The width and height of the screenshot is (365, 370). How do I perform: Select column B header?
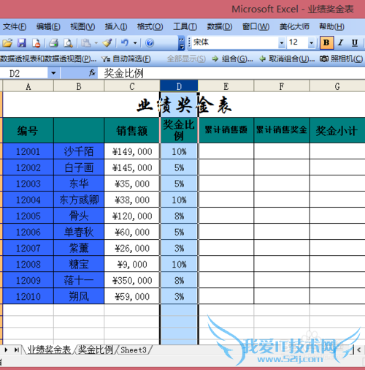coord(79,86)
